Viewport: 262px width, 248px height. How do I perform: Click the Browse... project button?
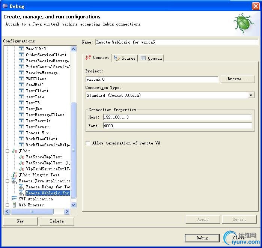tap(238, 79)
